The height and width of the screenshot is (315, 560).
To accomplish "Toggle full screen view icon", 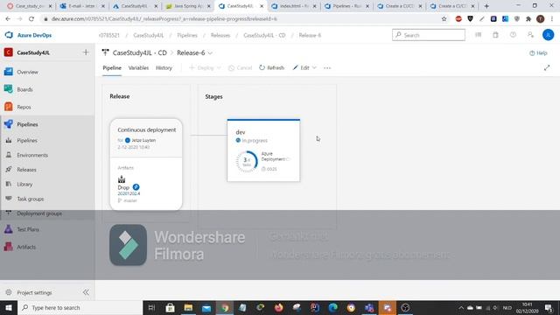I will 547,68.
